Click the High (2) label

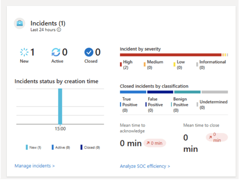[x=128, y=64]
